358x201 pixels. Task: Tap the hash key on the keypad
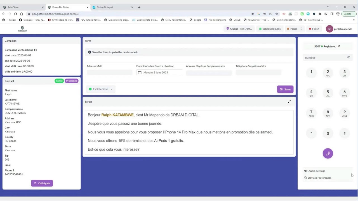pyautogui.click(x=344, y=133)
